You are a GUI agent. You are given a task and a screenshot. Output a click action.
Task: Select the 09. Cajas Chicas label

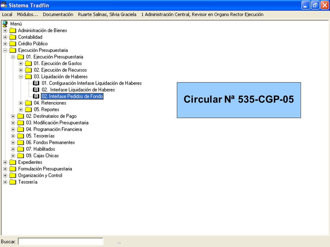pyautogui.click(x=42, y=155)
